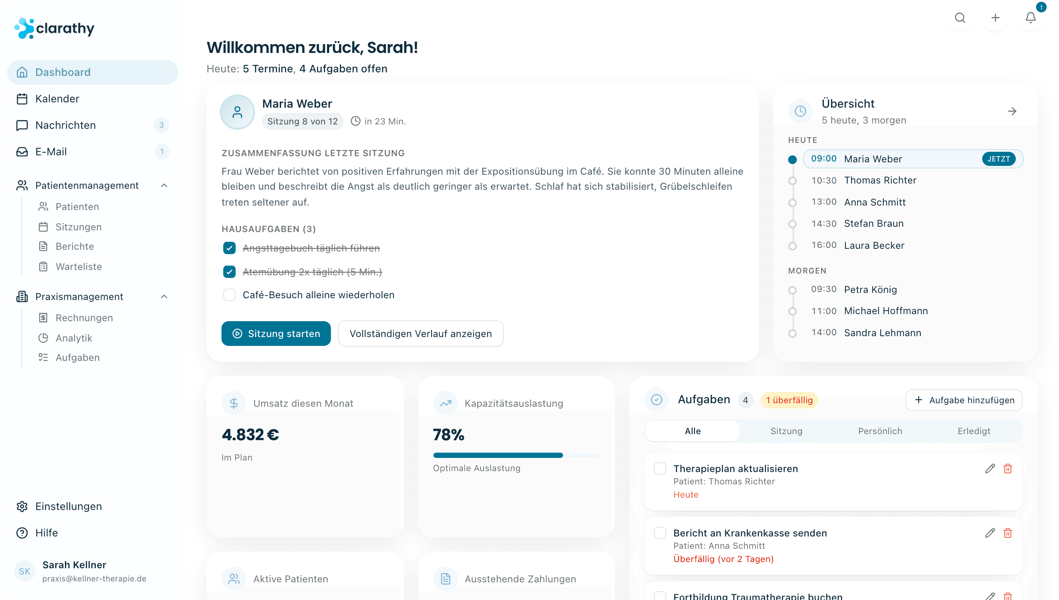This screenshot has height=600, width=1059.
Task: Go to Patienten page
Action: (77, 206)
